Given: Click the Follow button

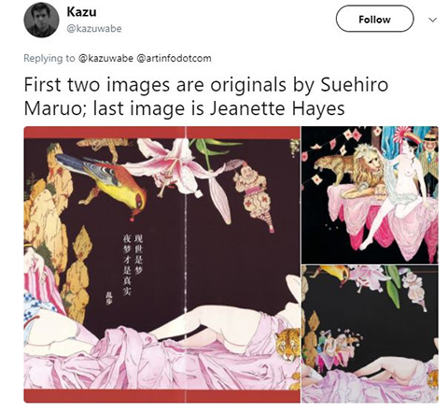Looking at the screenshot, I should pos(374,19).
